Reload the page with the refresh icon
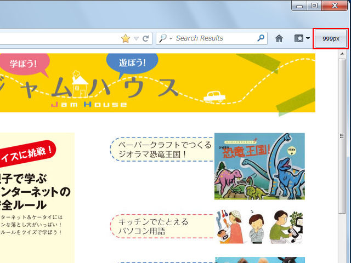This screenshot has height=263, width=351. (146, 38)
